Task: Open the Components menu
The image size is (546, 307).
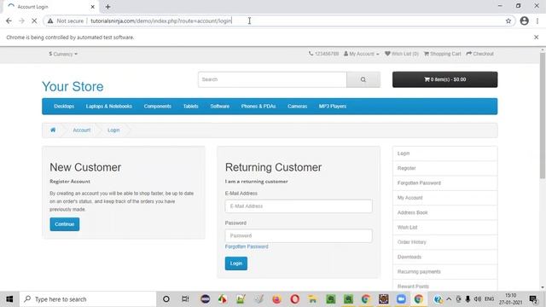Action: (157, 106)
